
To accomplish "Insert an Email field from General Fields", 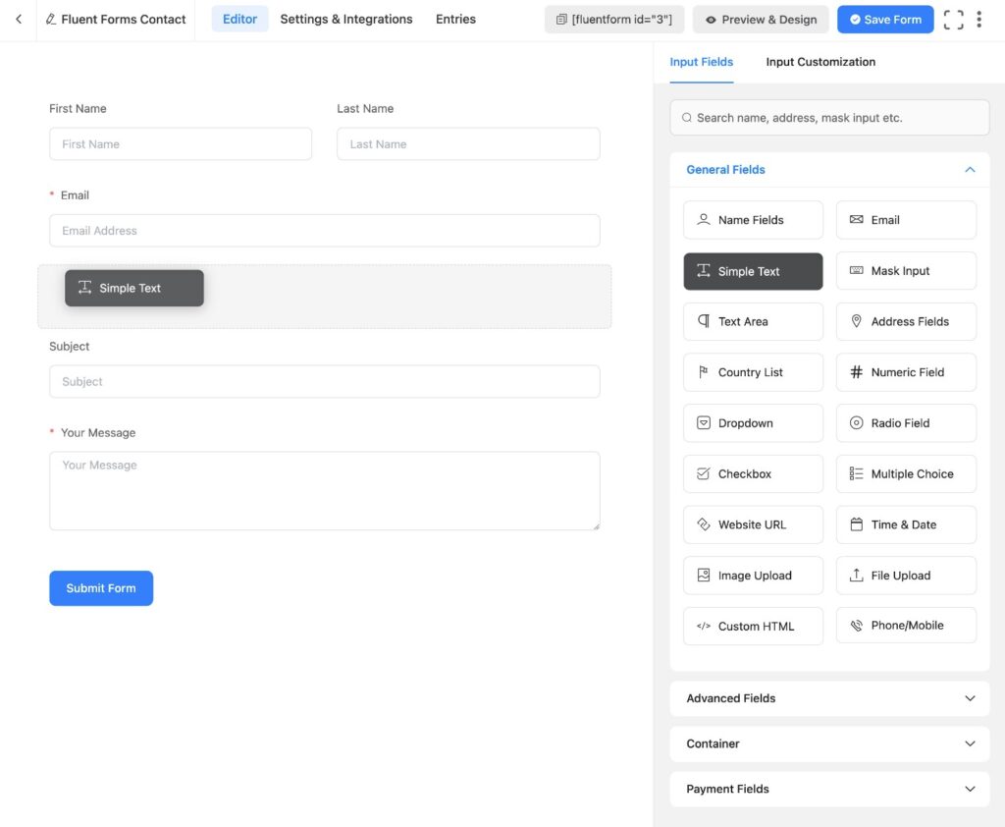I will click(x=904, y=219).
